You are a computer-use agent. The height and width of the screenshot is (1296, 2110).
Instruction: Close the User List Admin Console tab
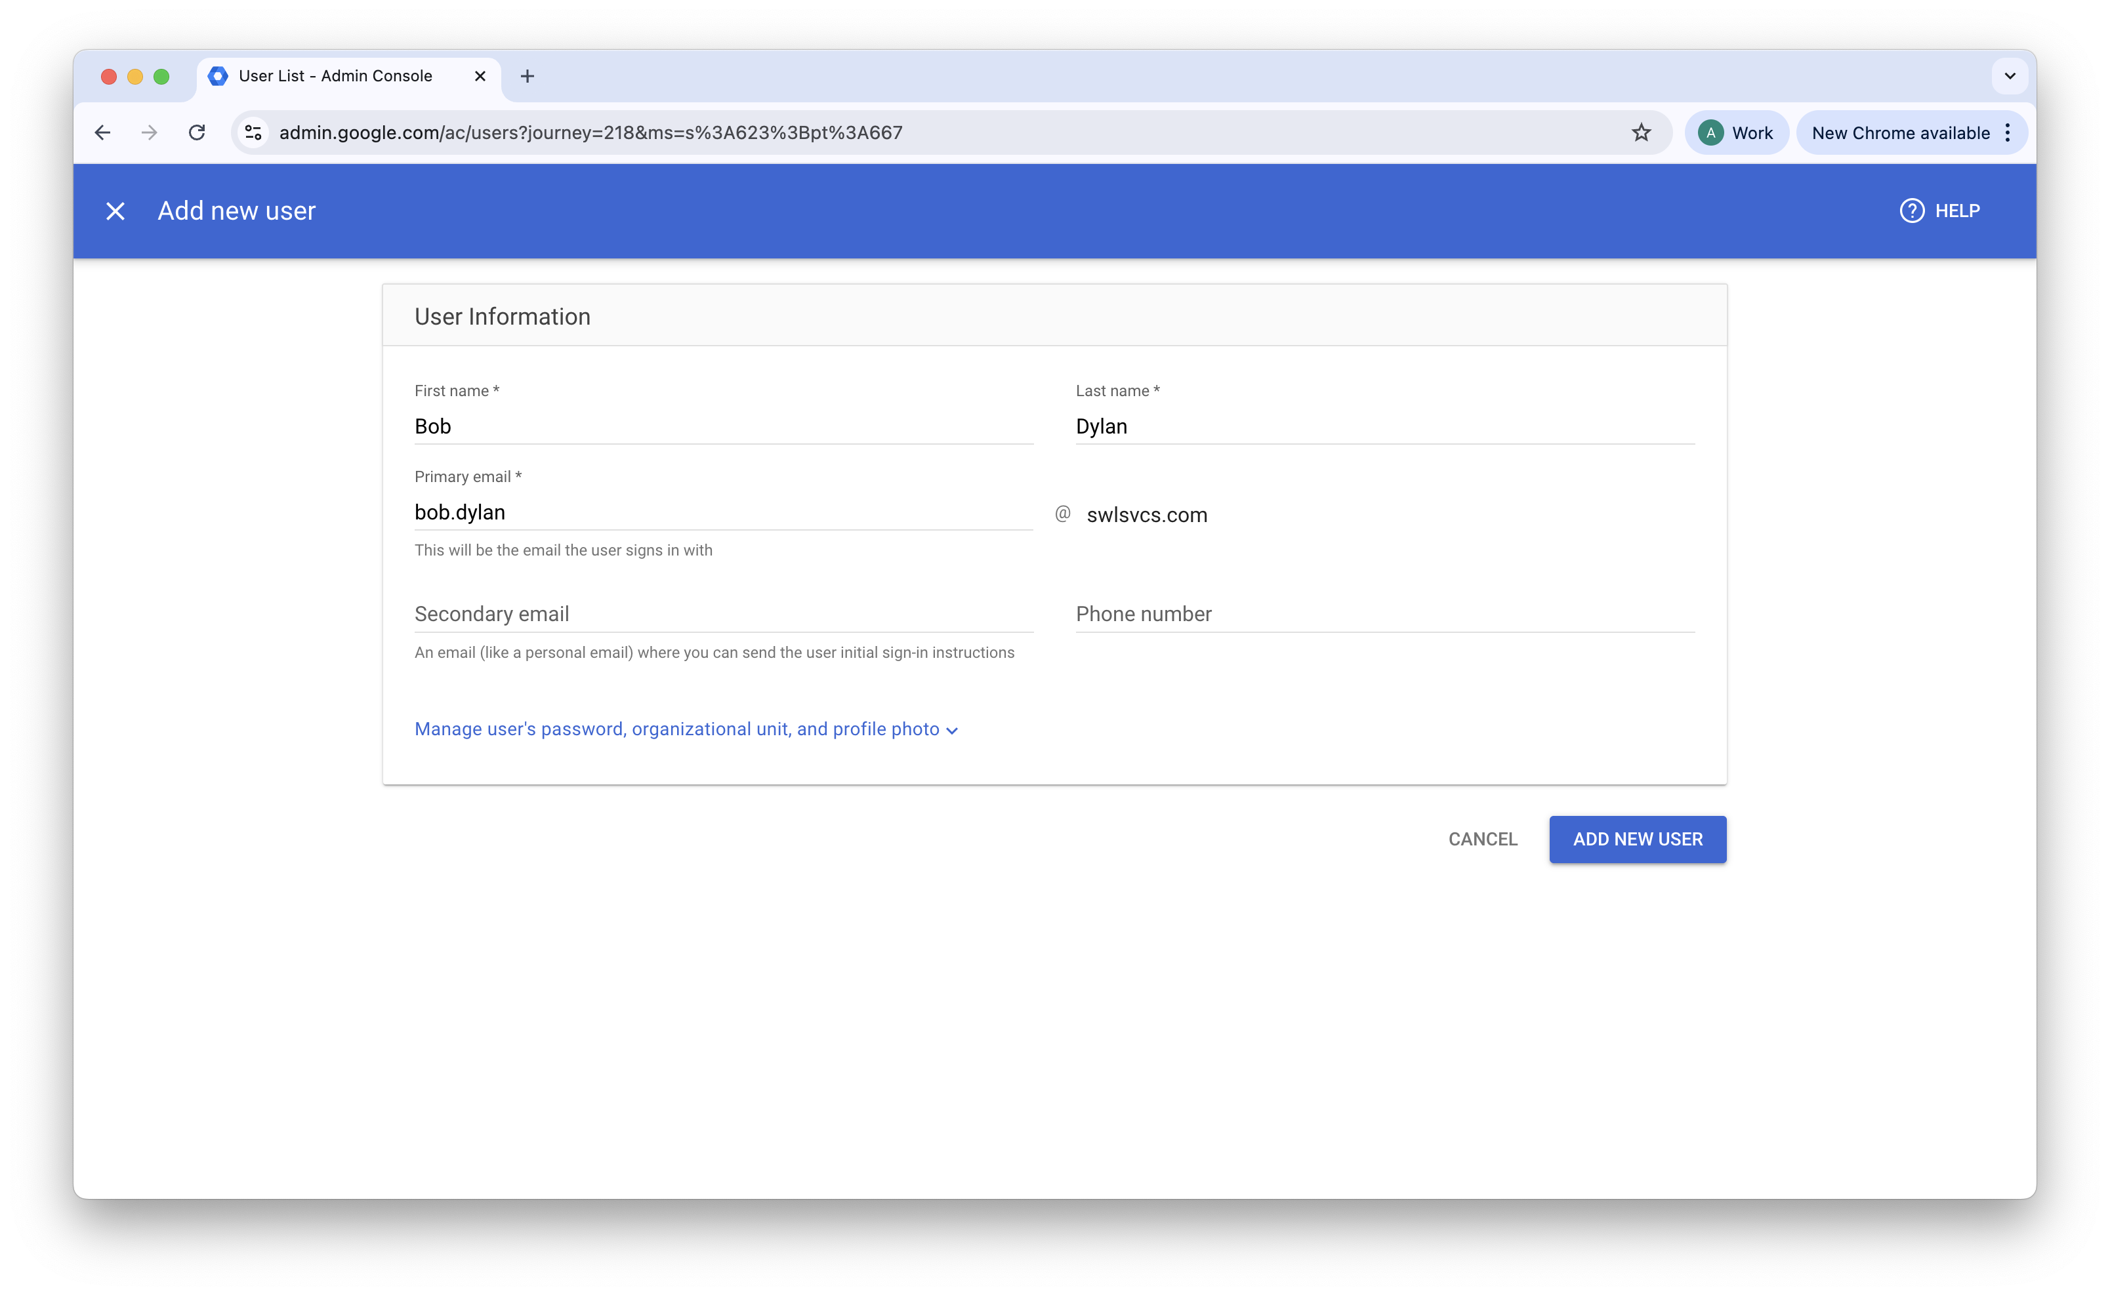coord(480,76)
